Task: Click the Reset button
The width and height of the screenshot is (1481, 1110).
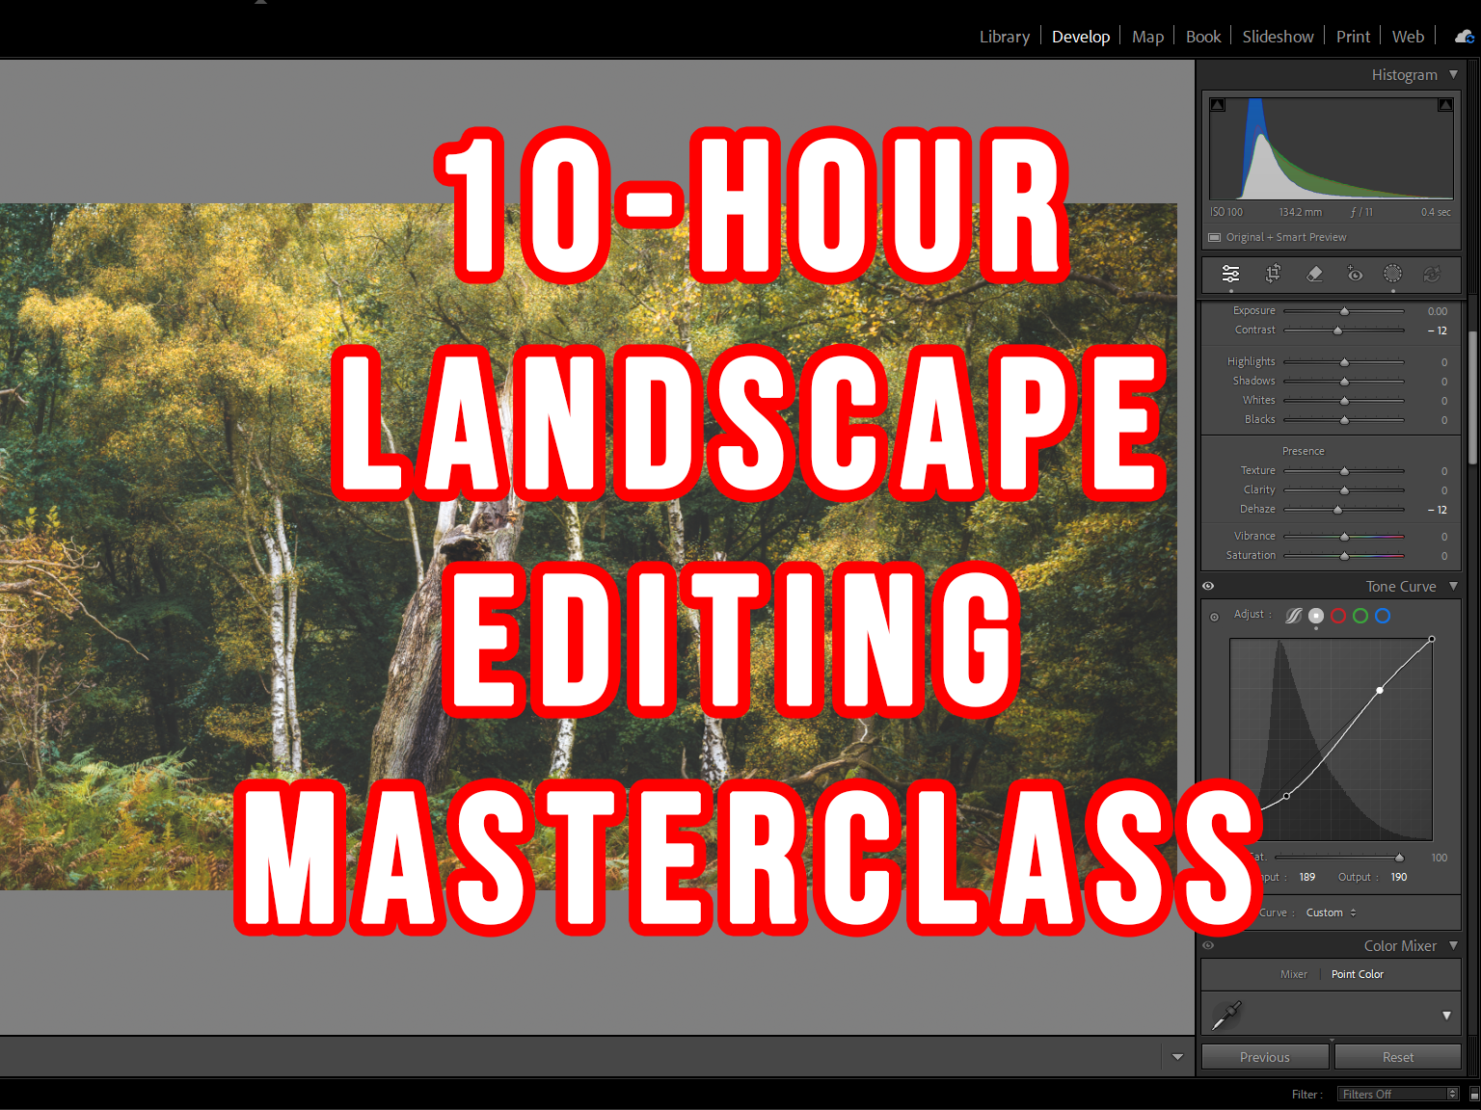Action: click(1397, 1056)
